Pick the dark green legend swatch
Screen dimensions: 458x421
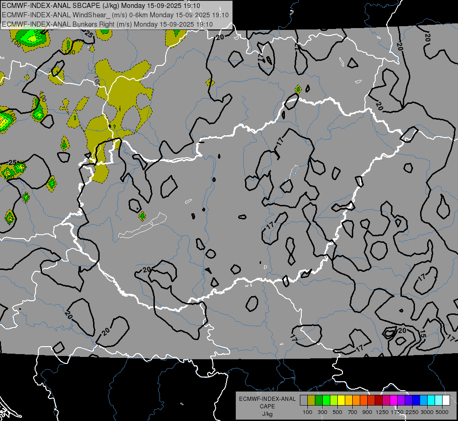pyautogui.click(x=319, y=400)
